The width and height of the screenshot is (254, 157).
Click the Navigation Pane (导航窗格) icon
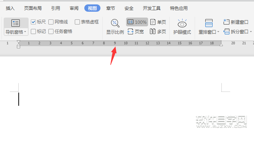coord(16,23)
